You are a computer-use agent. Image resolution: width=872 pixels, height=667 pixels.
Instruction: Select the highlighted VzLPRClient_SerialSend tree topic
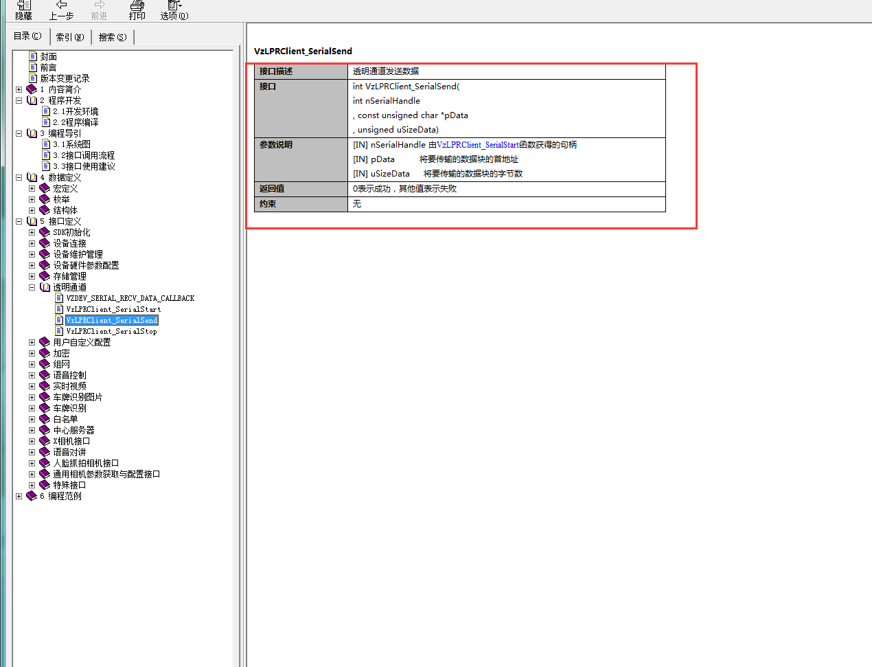(112, 320)
